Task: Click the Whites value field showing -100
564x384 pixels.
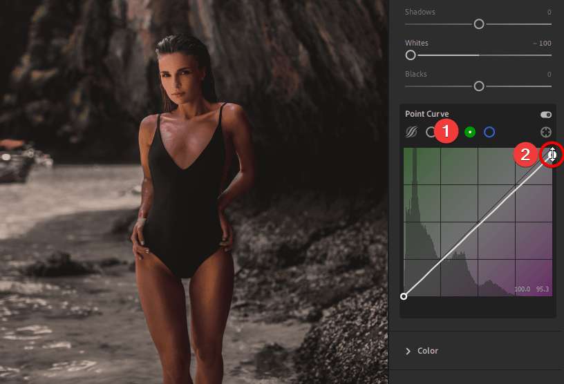Action: click(x=542, y=44)
